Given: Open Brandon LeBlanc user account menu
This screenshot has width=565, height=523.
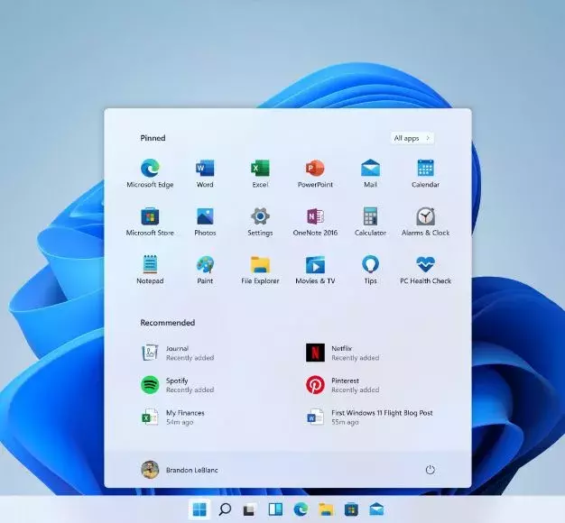Looking at the screenshot, I should click(180, 470).
